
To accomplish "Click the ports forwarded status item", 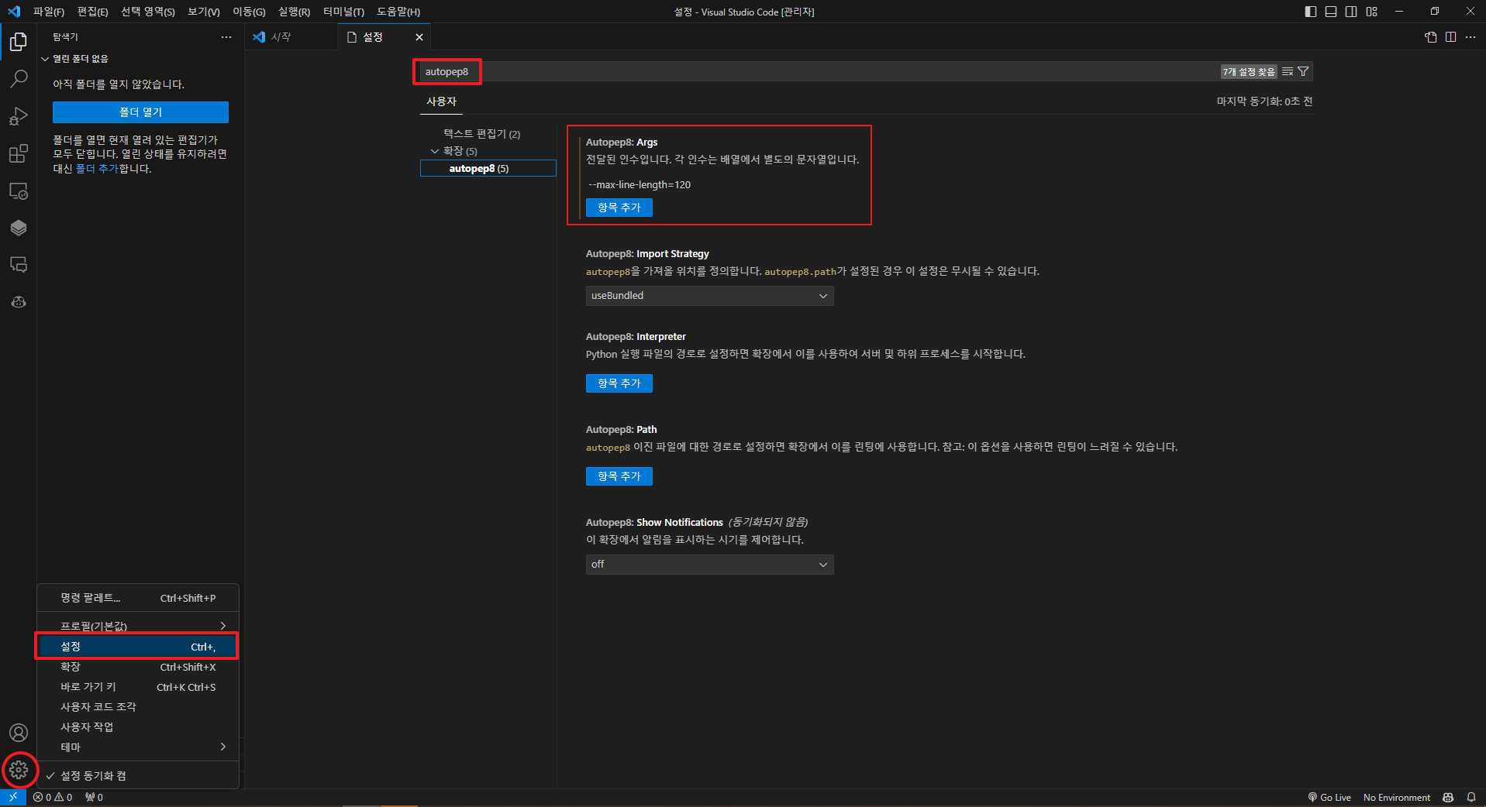I will 94,797.
